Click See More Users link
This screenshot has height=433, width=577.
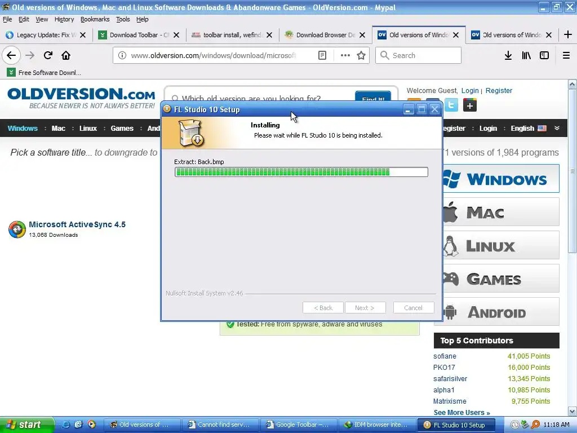[x=461, y=412]
